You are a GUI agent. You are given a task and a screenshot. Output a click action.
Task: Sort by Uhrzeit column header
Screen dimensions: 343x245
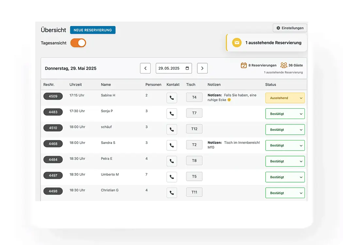pos(75,84)
